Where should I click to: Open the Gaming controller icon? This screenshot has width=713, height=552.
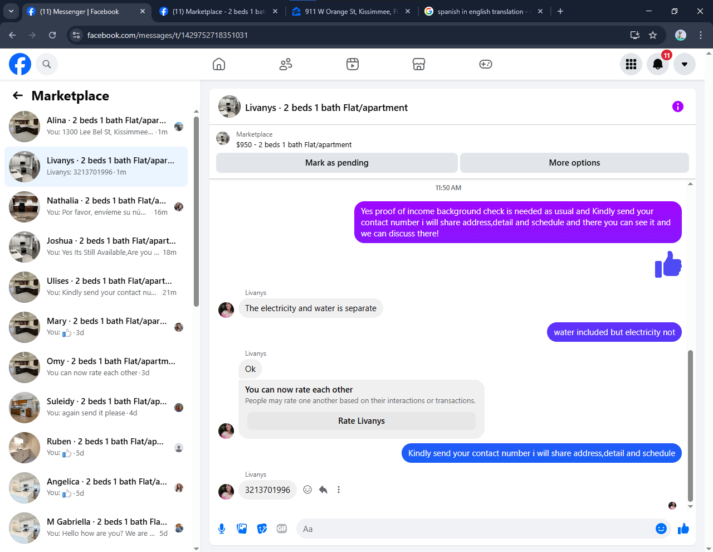pyautogui.click(x=486, y=64)
